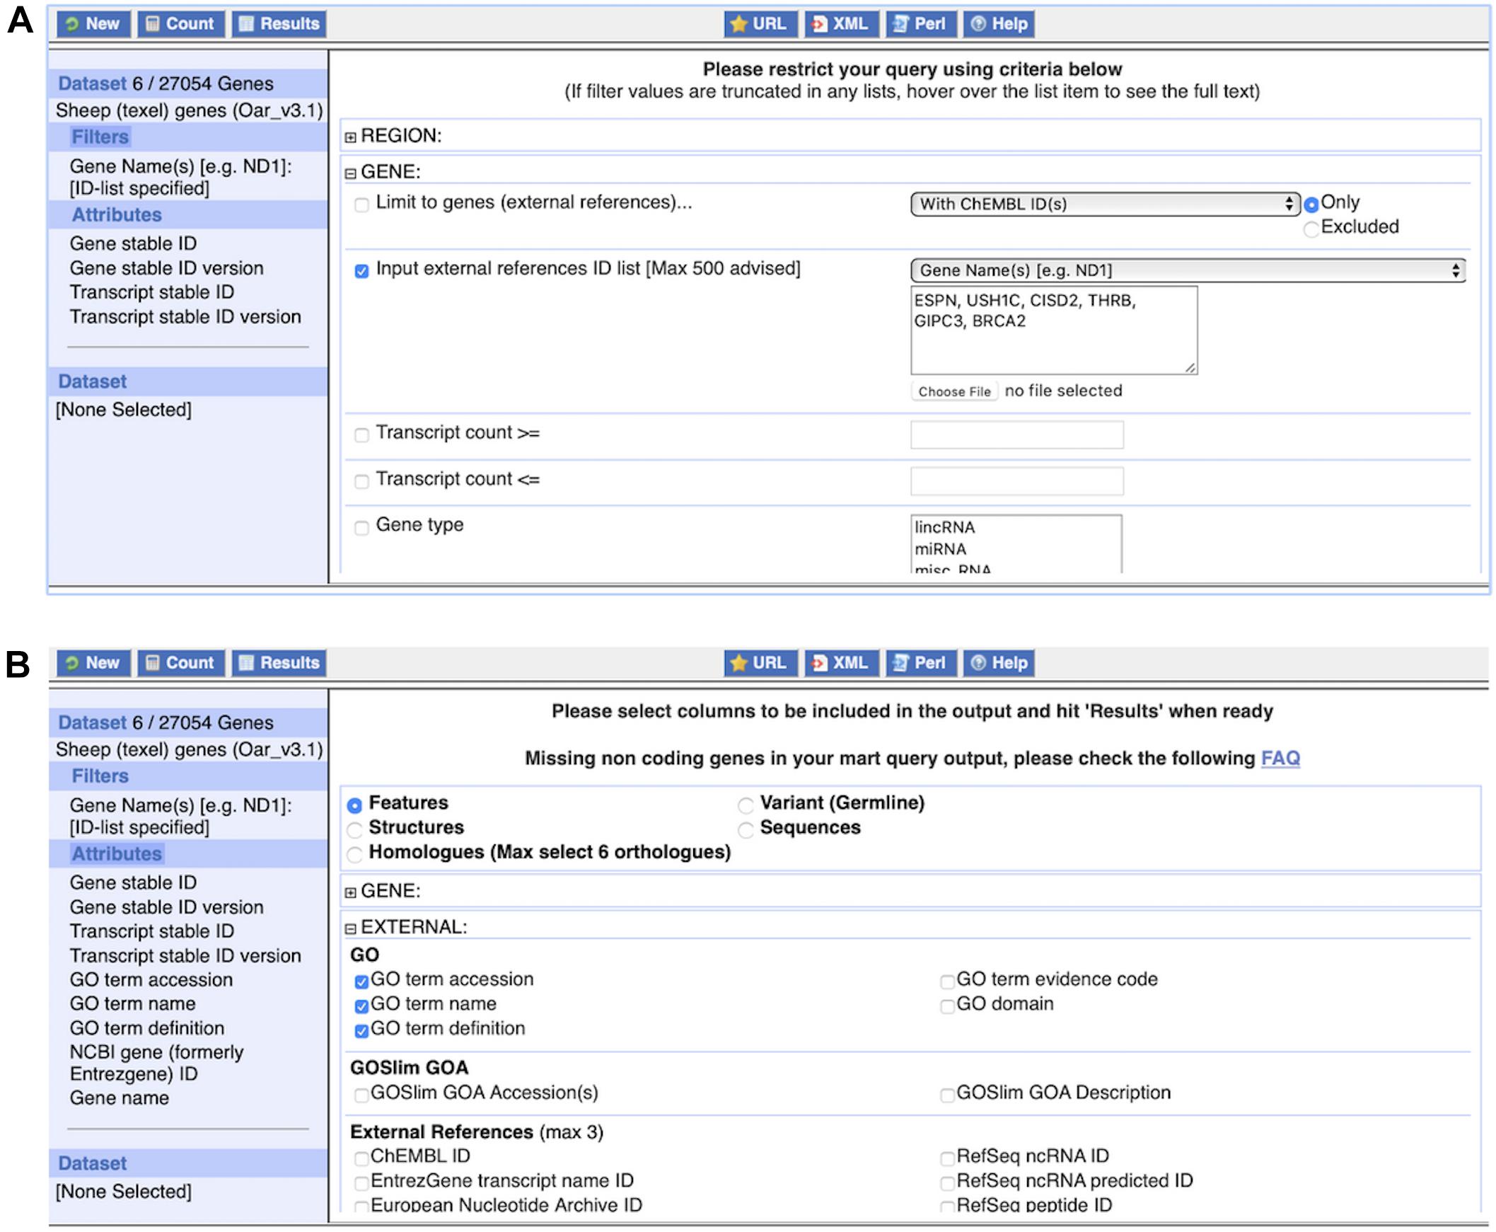Select lincRNA in Gene type list
1496x1232 pixels.
945,527
